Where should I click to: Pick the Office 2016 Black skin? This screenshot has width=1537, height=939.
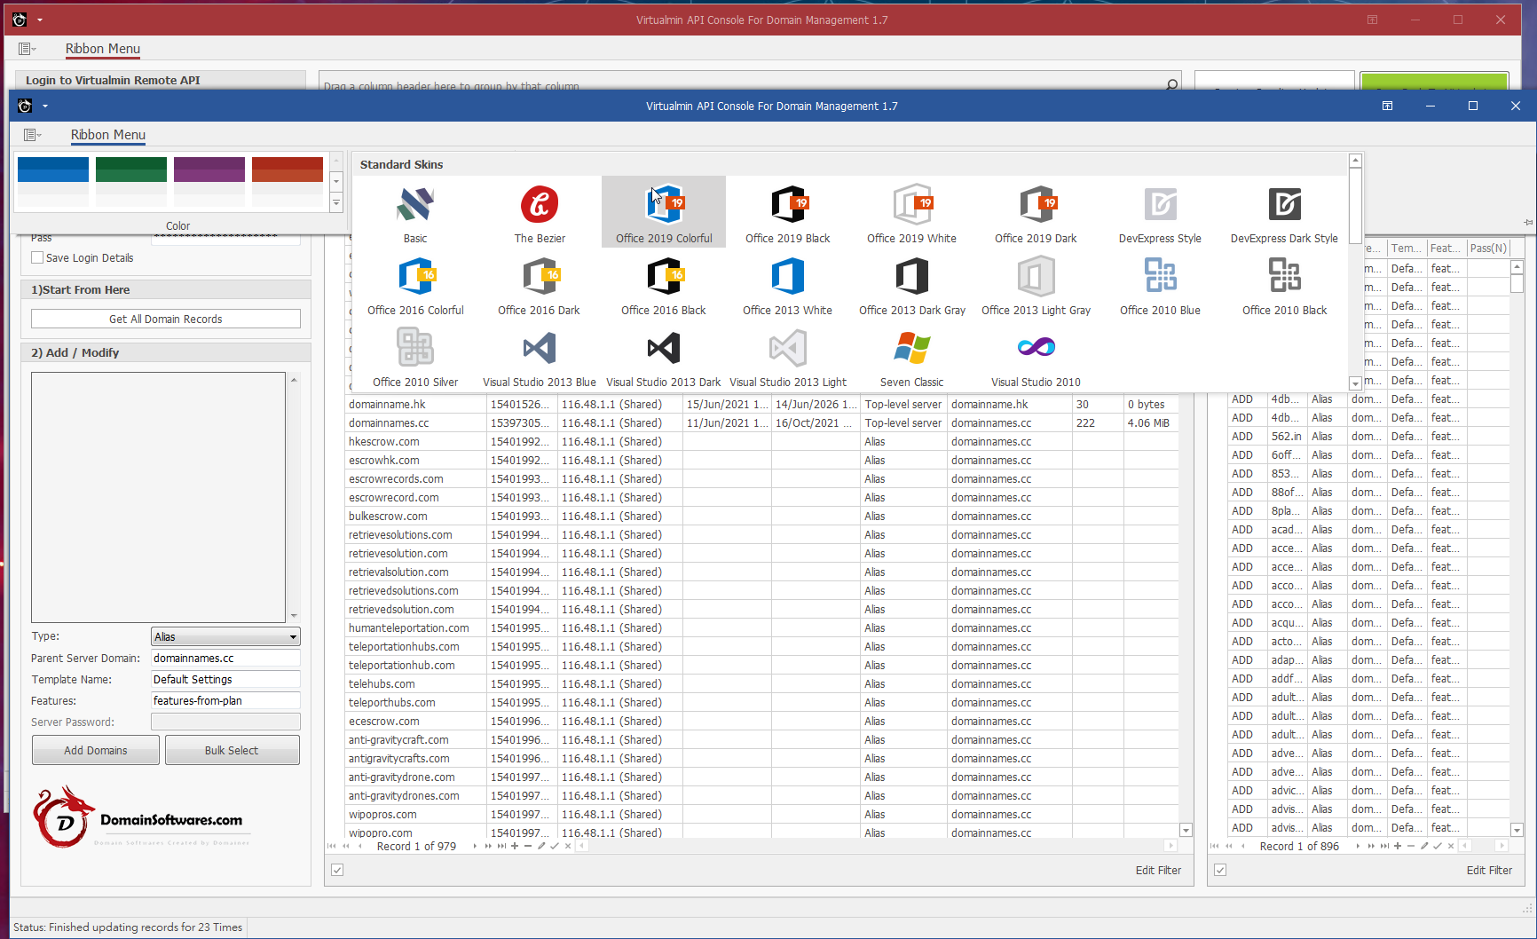[x=664, y=284]
